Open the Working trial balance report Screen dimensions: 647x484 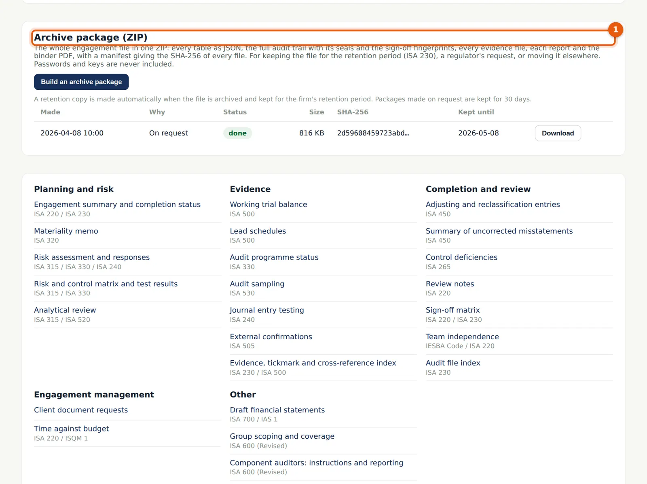[269, 205]
